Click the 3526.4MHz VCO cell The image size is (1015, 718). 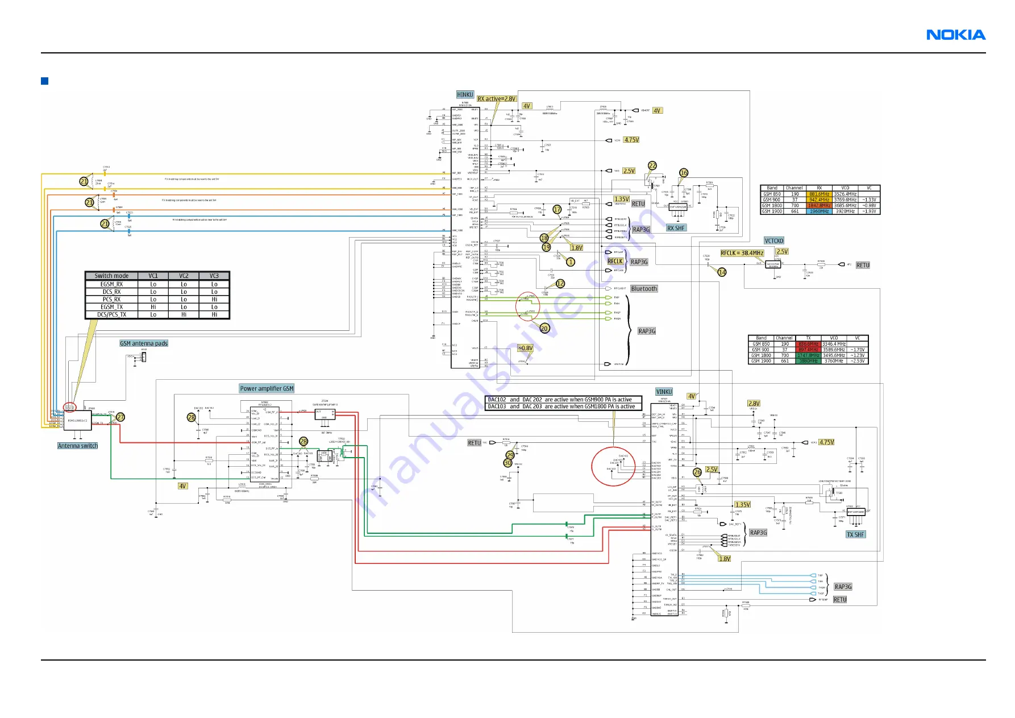(x=845, y=194)
